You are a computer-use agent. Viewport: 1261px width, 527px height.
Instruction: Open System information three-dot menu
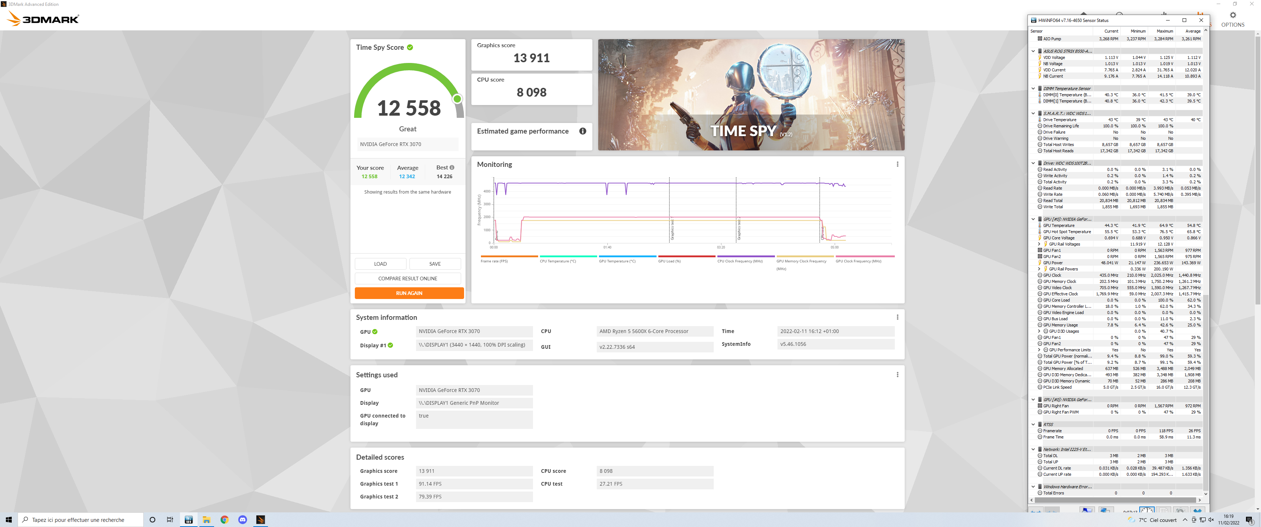pyautogui.click(x=897, y=317)
